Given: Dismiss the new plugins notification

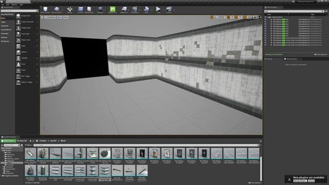Looking at the screenshot, I should 311,181.
